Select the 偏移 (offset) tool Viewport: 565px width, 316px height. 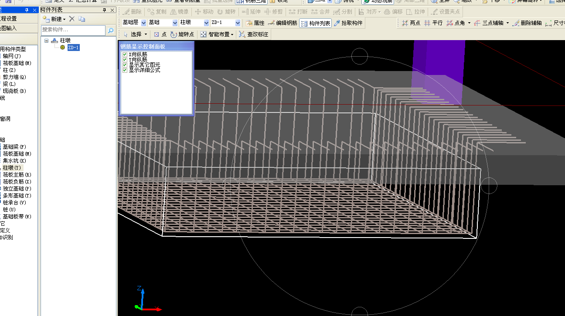click(x=394, y=12)
